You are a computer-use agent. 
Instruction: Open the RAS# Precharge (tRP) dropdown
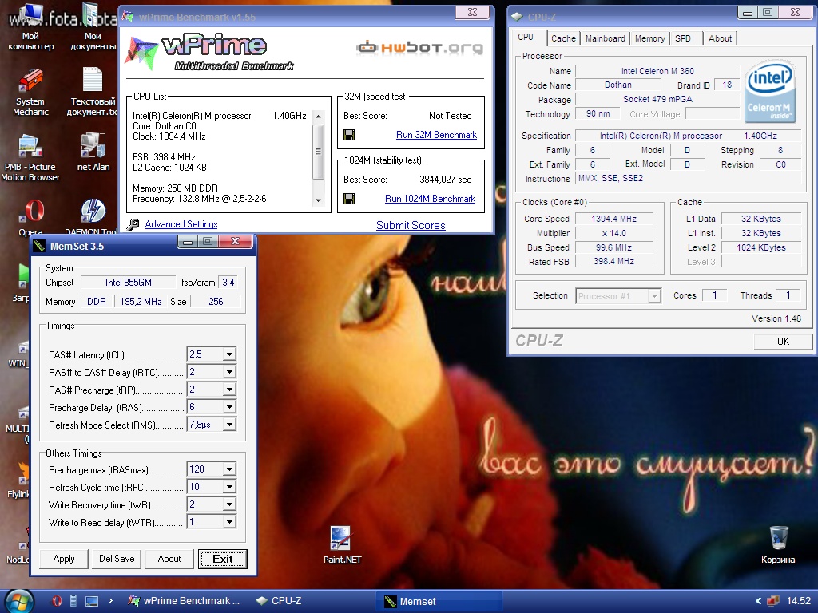(x=229, y=390)
